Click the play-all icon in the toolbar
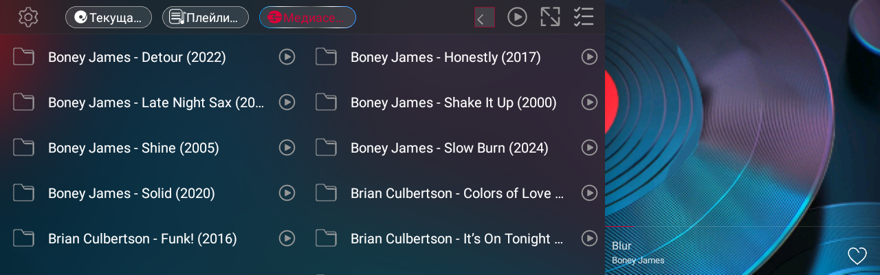 point(517,17)
